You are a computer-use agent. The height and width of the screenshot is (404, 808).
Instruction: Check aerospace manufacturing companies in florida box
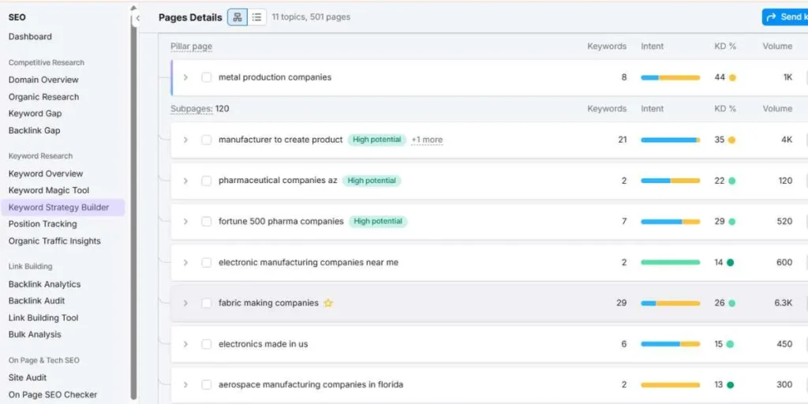pos(207,385)
